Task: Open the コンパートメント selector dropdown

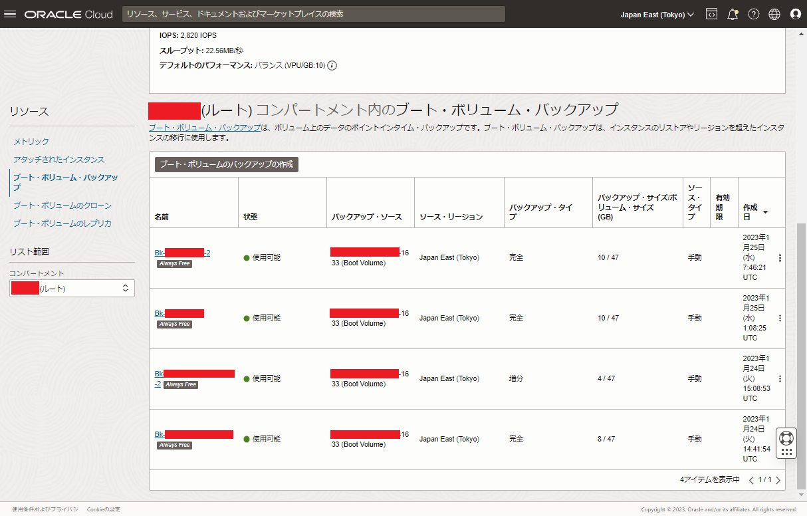Action: pyautogui.click(x=72, y=288)
